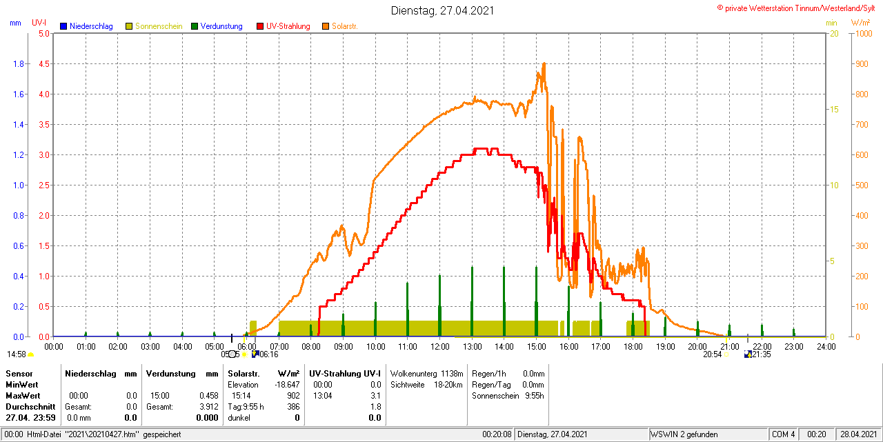Click the yellow 'min' axis unit label
This screenshot has width=883, height=442.
click(831, 23)
